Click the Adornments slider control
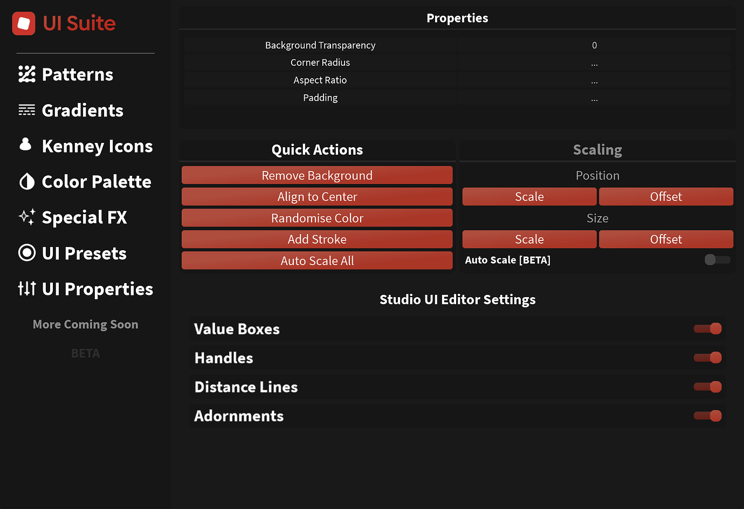The image size is (744, 509). pyautogui.click(x=707, y=416)
